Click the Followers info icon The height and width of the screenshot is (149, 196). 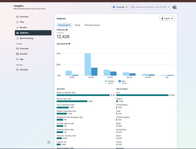click(x=67, y=30)
